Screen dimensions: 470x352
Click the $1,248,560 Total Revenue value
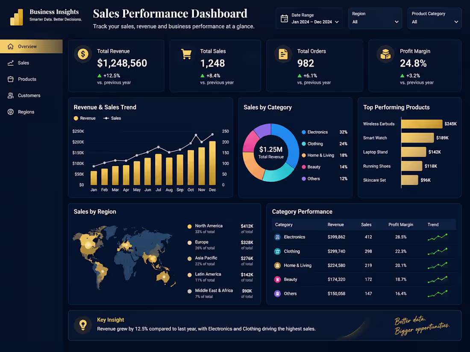(122, 63)
